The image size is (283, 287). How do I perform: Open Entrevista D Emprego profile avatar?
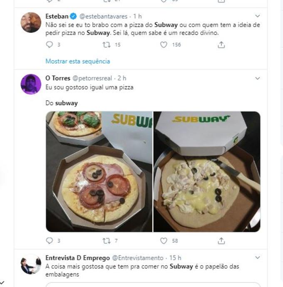[x=31, y=265]
